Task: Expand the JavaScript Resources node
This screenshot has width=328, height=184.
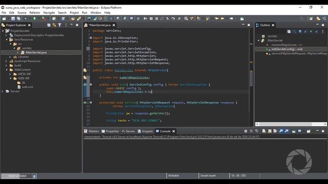Action: (7, 61)
